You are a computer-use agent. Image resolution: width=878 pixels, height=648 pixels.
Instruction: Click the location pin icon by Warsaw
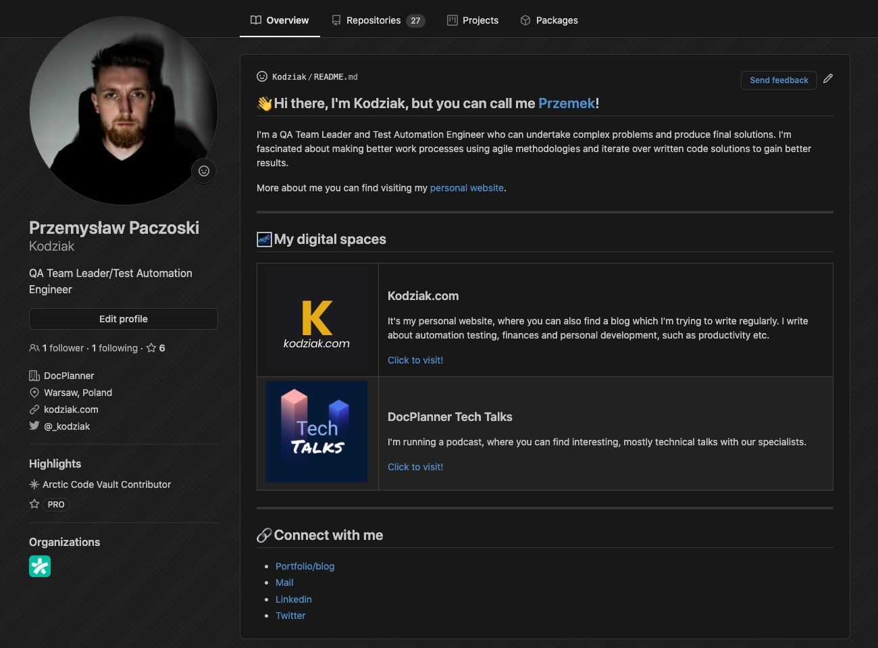point(34,393)
